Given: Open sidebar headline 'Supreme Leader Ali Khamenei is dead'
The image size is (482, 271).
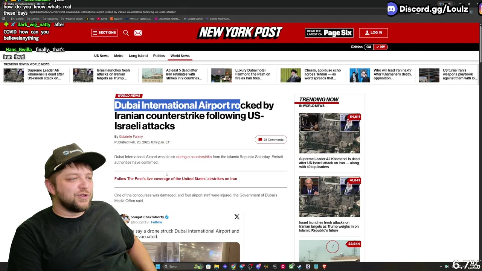Looking at the screenshot, I should click(329, 163).
